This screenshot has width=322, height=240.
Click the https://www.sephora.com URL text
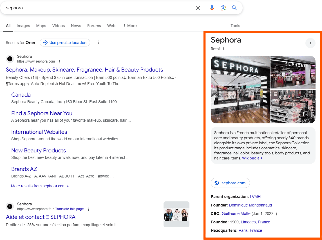[36, 61]
